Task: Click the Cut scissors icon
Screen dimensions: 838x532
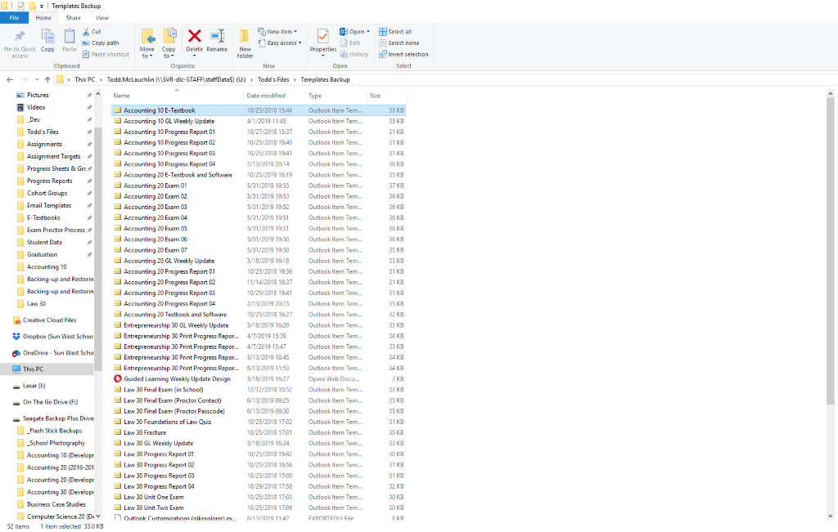Action: 86,32
